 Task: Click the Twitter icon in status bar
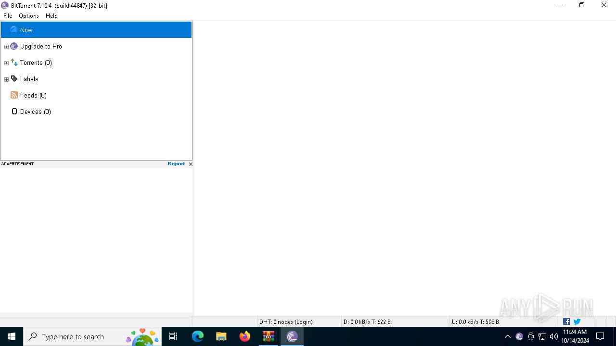pos(577,321)
